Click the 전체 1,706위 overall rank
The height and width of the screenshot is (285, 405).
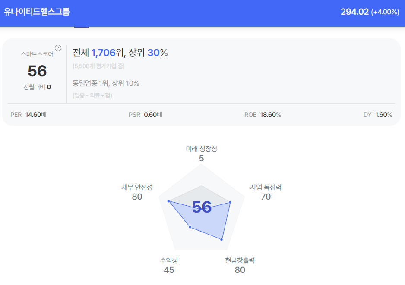[98, 53]
